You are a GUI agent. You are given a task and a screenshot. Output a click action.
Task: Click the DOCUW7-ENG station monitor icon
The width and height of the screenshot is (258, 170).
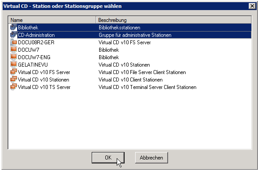pyautogui.click(x=14, y=57)
